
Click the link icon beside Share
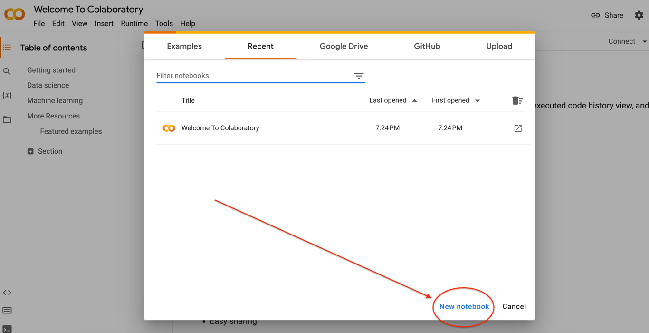coord(595,15)
